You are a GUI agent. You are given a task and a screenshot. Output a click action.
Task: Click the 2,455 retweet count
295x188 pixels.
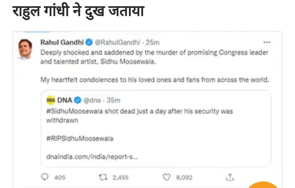(120, 178)
